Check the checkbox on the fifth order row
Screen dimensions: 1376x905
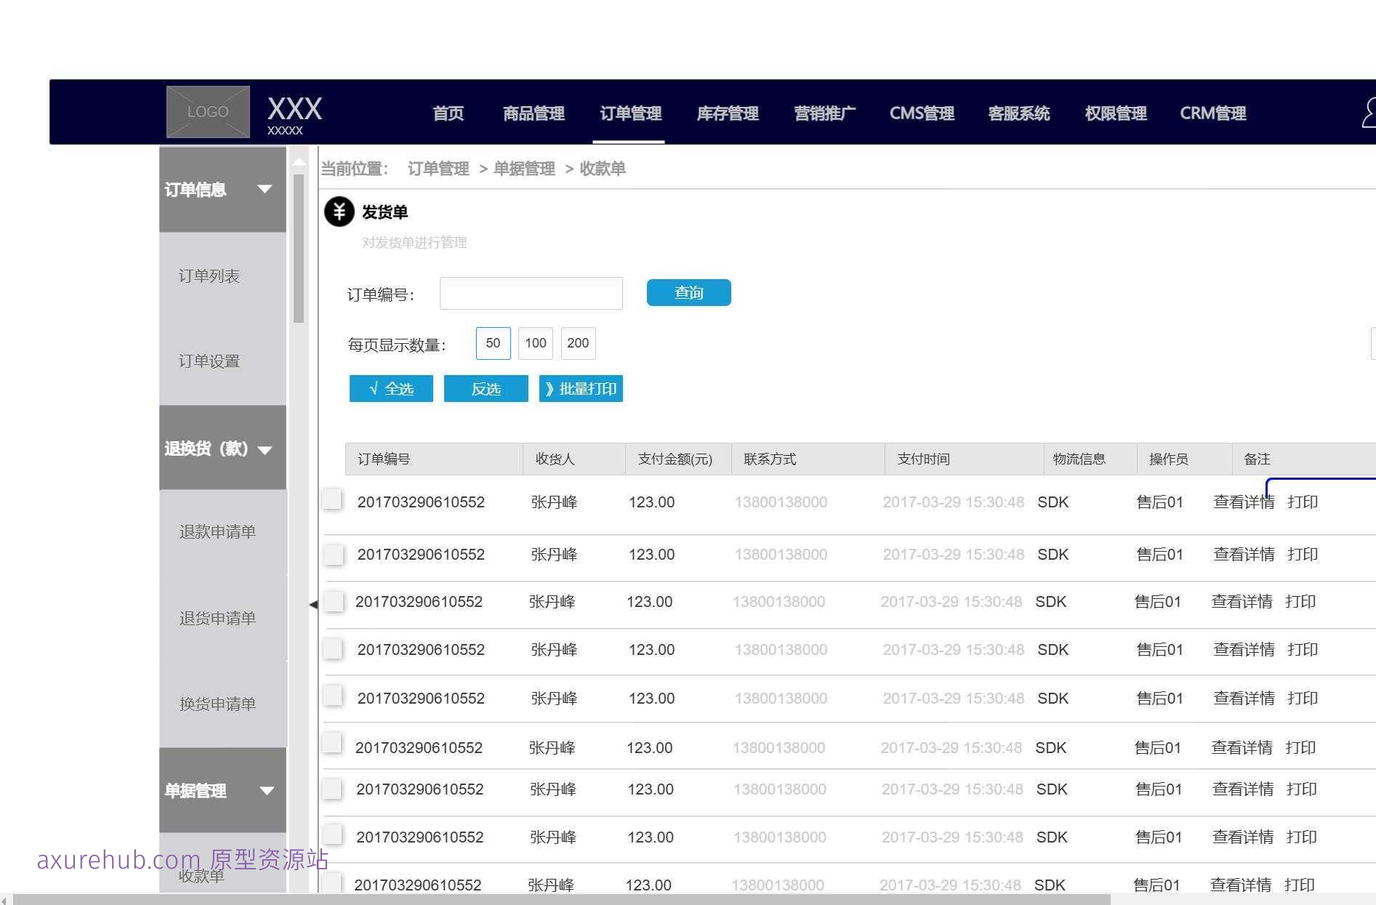pos(332,695)
